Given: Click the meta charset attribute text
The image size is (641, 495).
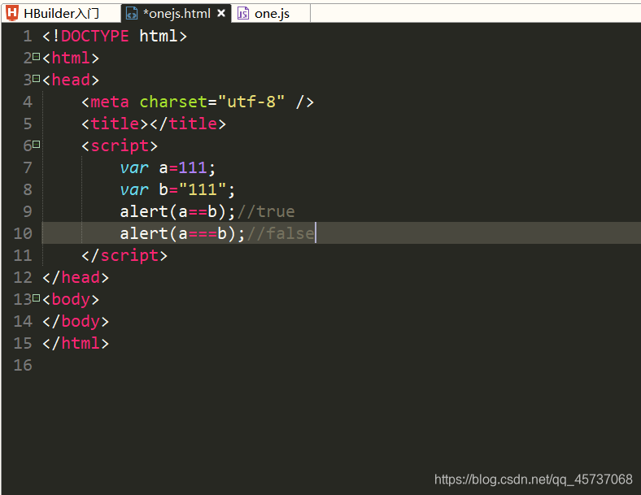Looking at the screenshot, I should 174,102.
